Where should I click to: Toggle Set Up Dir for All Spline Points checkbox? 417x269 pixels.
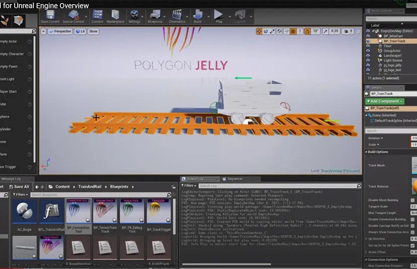(x=412, y=245)
